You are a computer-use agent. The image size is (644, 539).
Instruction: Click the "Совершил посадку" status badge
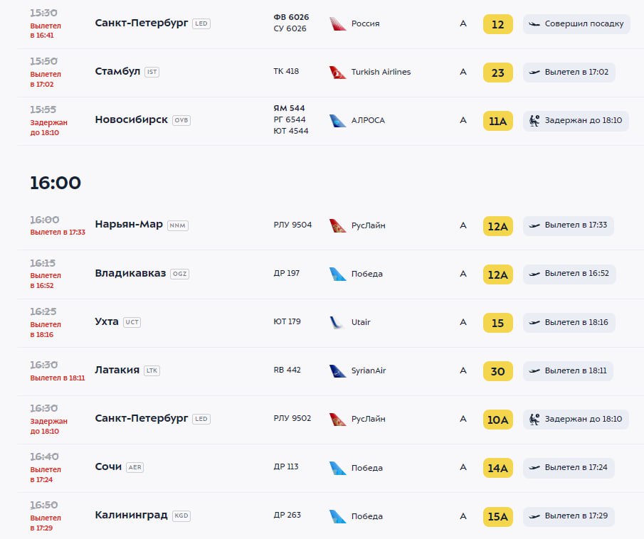pos(576,24)
